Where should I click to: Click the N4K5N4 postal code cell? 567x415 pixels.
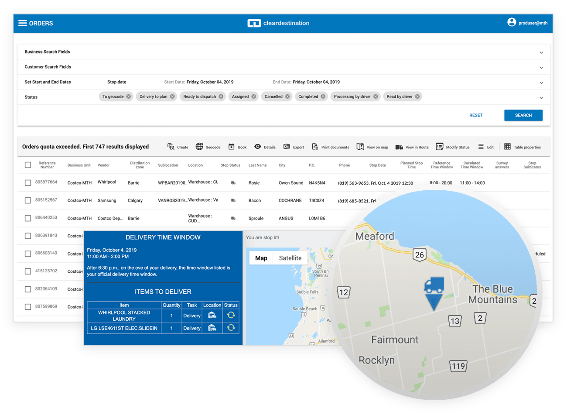coord(317,183)
